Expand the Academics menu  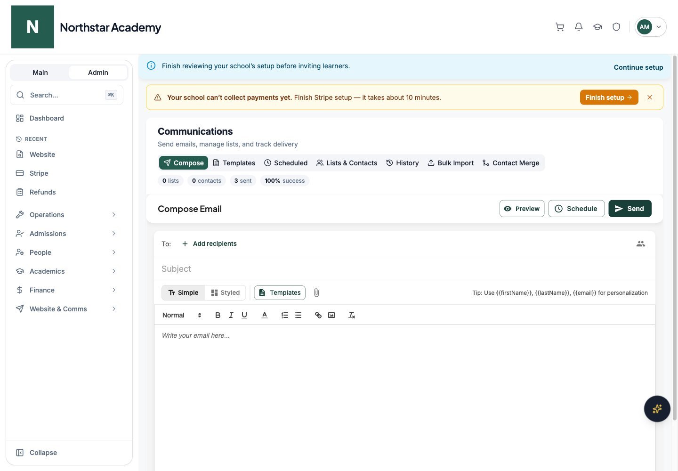pyautogui.click(x=65, y=271)
